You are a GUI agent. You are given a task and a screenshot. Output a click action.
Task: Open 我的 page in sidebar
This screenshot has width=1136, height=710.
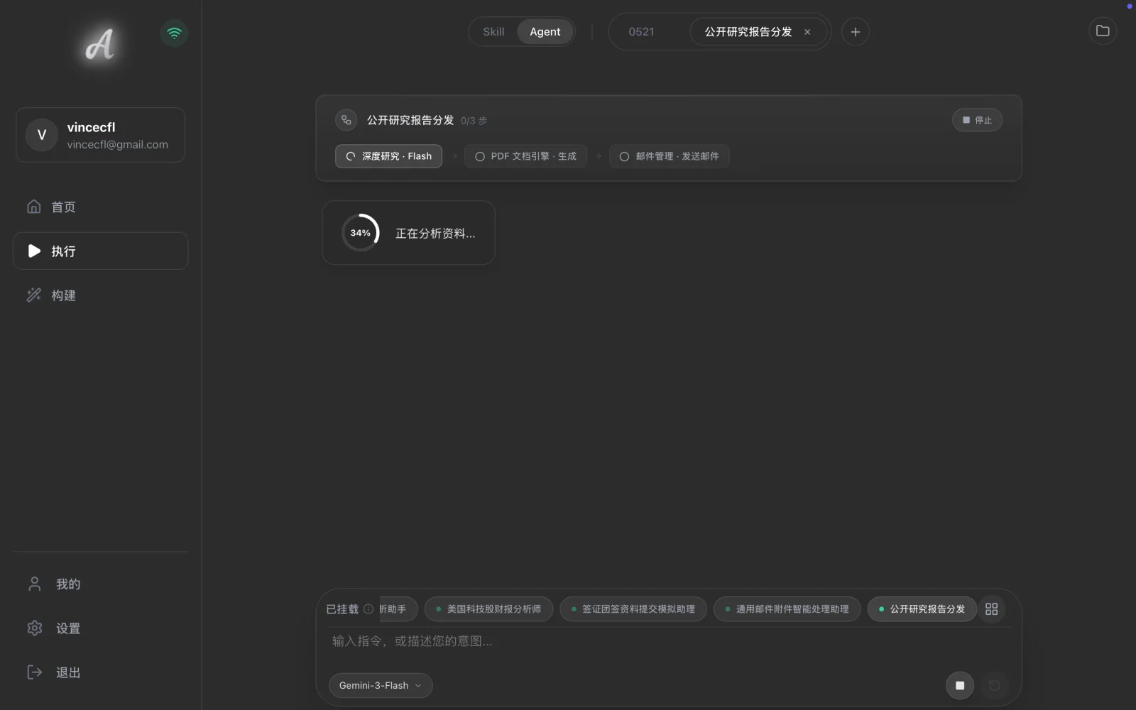click(x=100, y=584)
